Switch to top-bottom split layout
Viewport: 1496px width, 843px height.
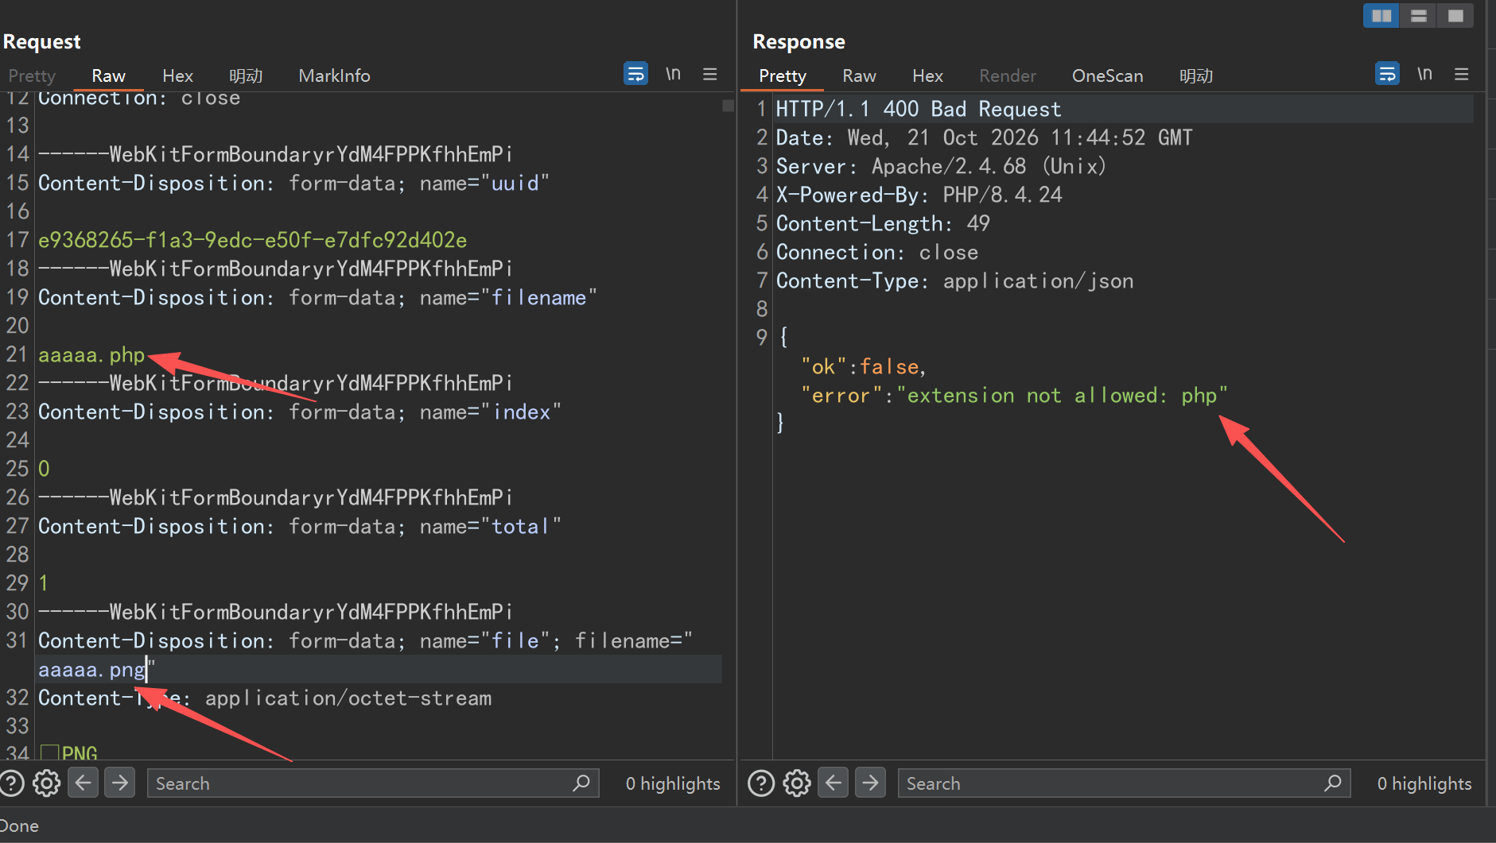[1418, 16]
